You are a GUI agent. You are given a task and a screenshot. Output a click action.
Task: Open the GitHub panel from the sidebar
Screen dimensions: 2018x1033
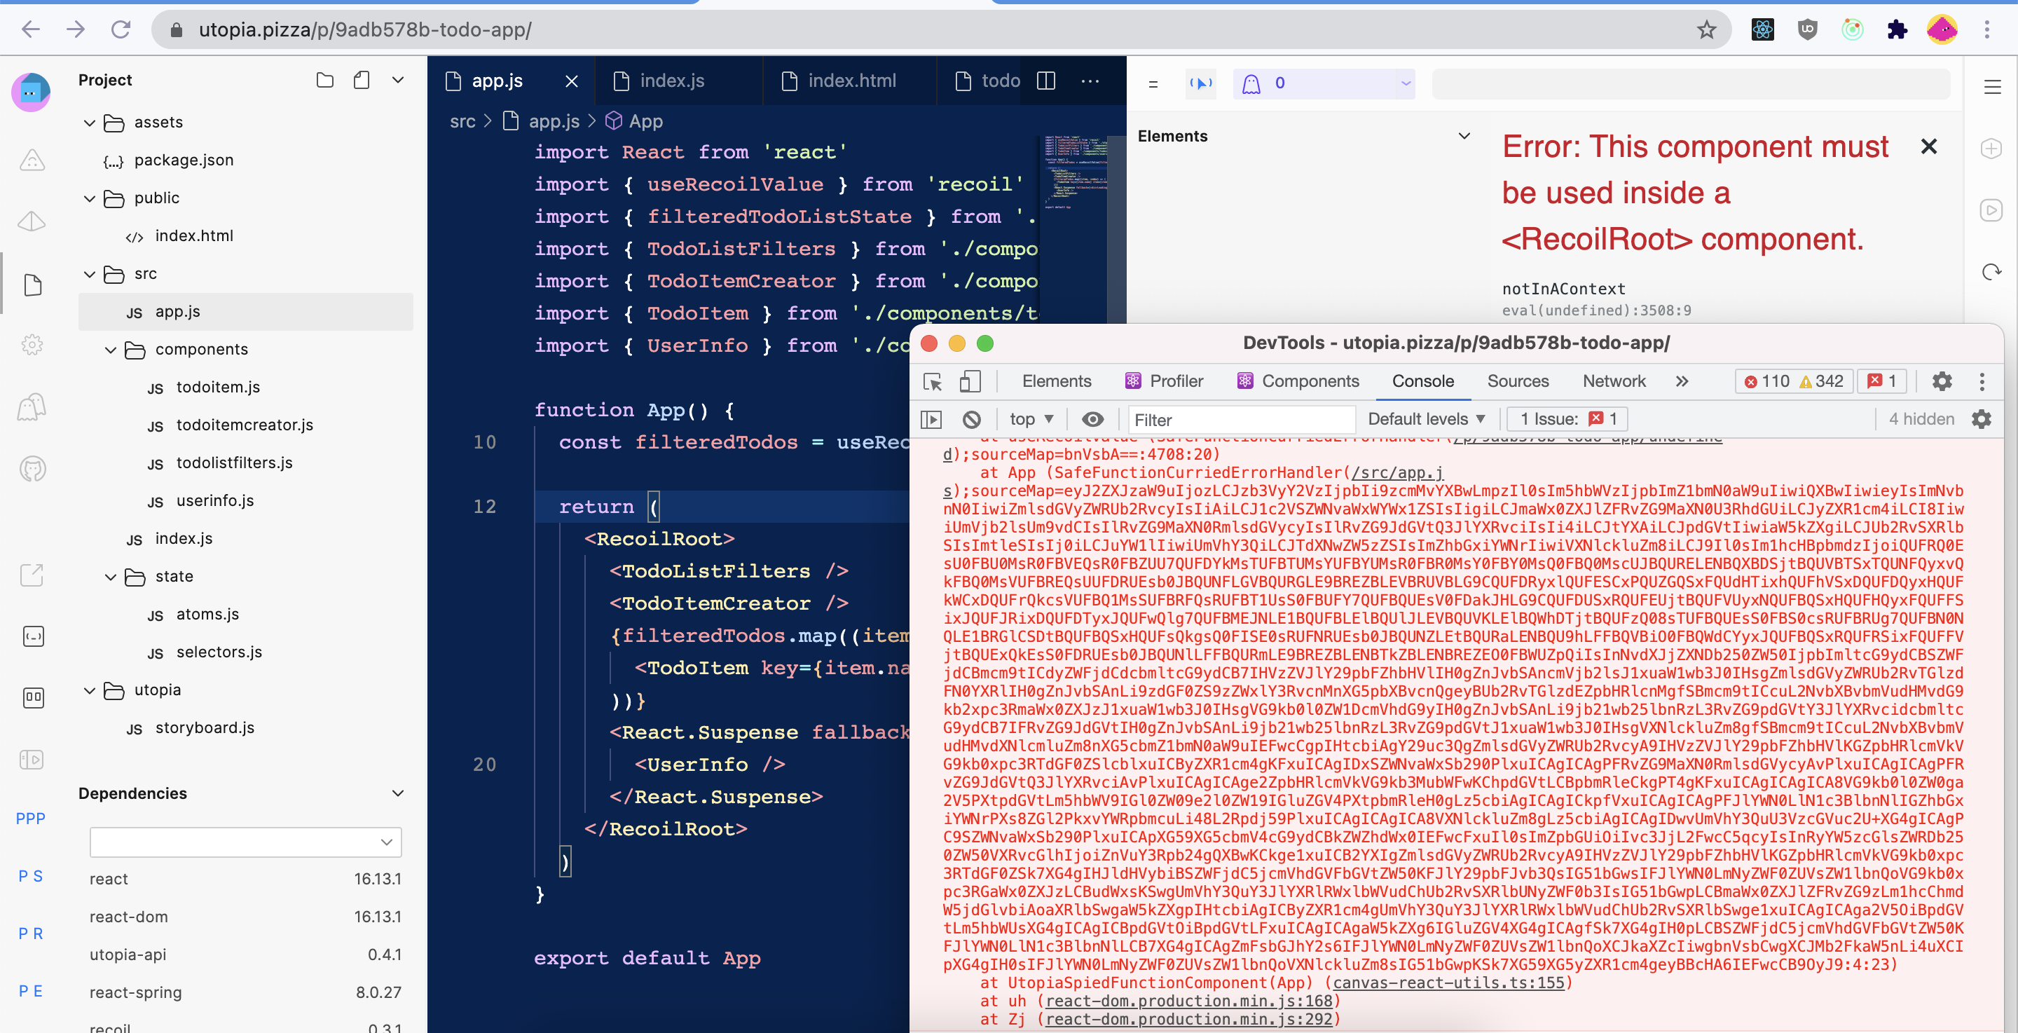pos(32,469)
